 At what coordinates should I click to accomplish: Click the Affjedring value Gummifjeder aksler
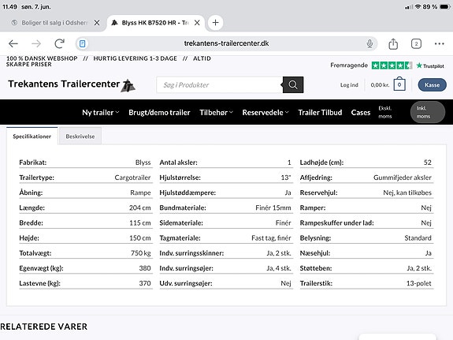[402, 177]
